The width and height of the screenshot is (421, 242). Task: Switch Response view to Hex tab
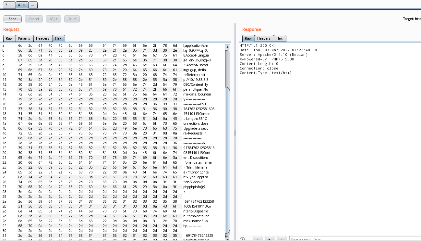(280, 38)
